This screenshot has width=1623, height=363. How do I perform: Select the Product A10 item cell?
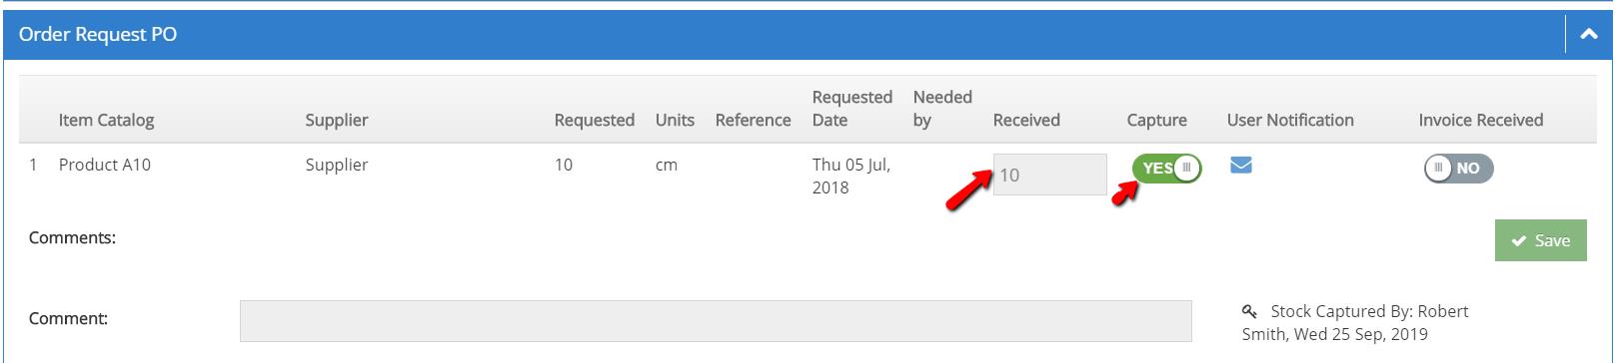point(105,165)
